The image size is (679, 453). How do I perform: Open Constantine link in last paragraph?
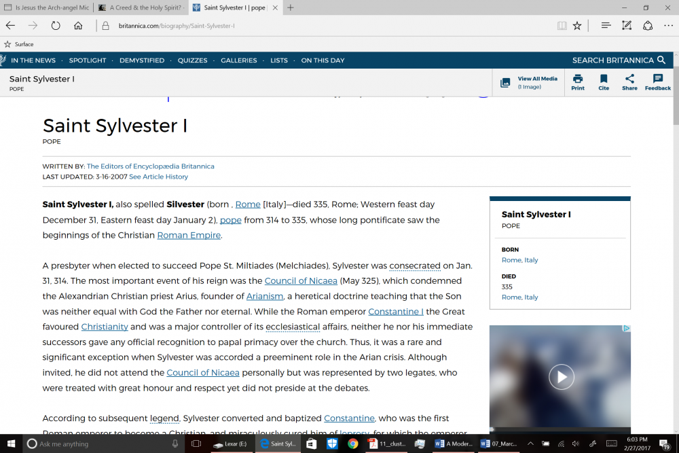coord(349,418)
